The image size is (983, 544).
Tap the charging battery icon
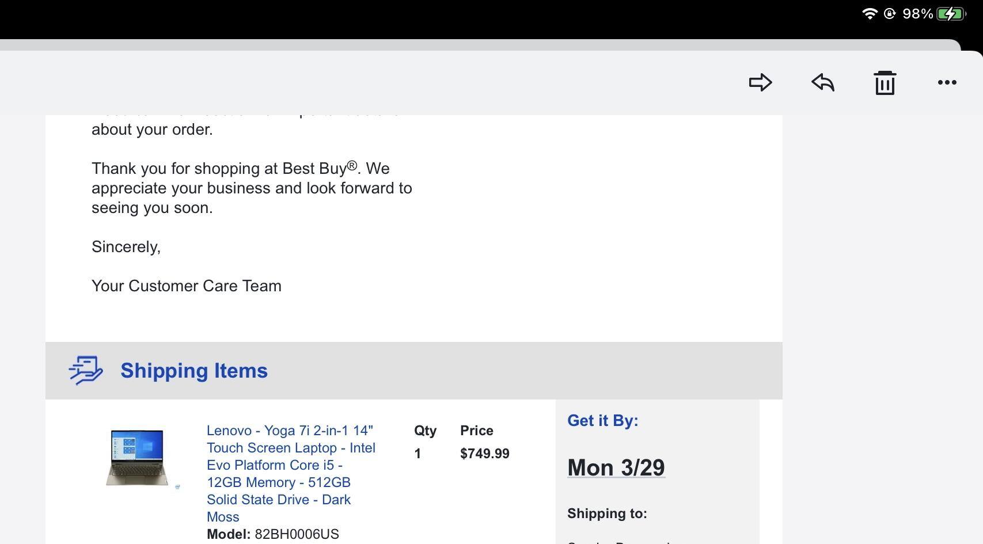(x=951, y=13)
